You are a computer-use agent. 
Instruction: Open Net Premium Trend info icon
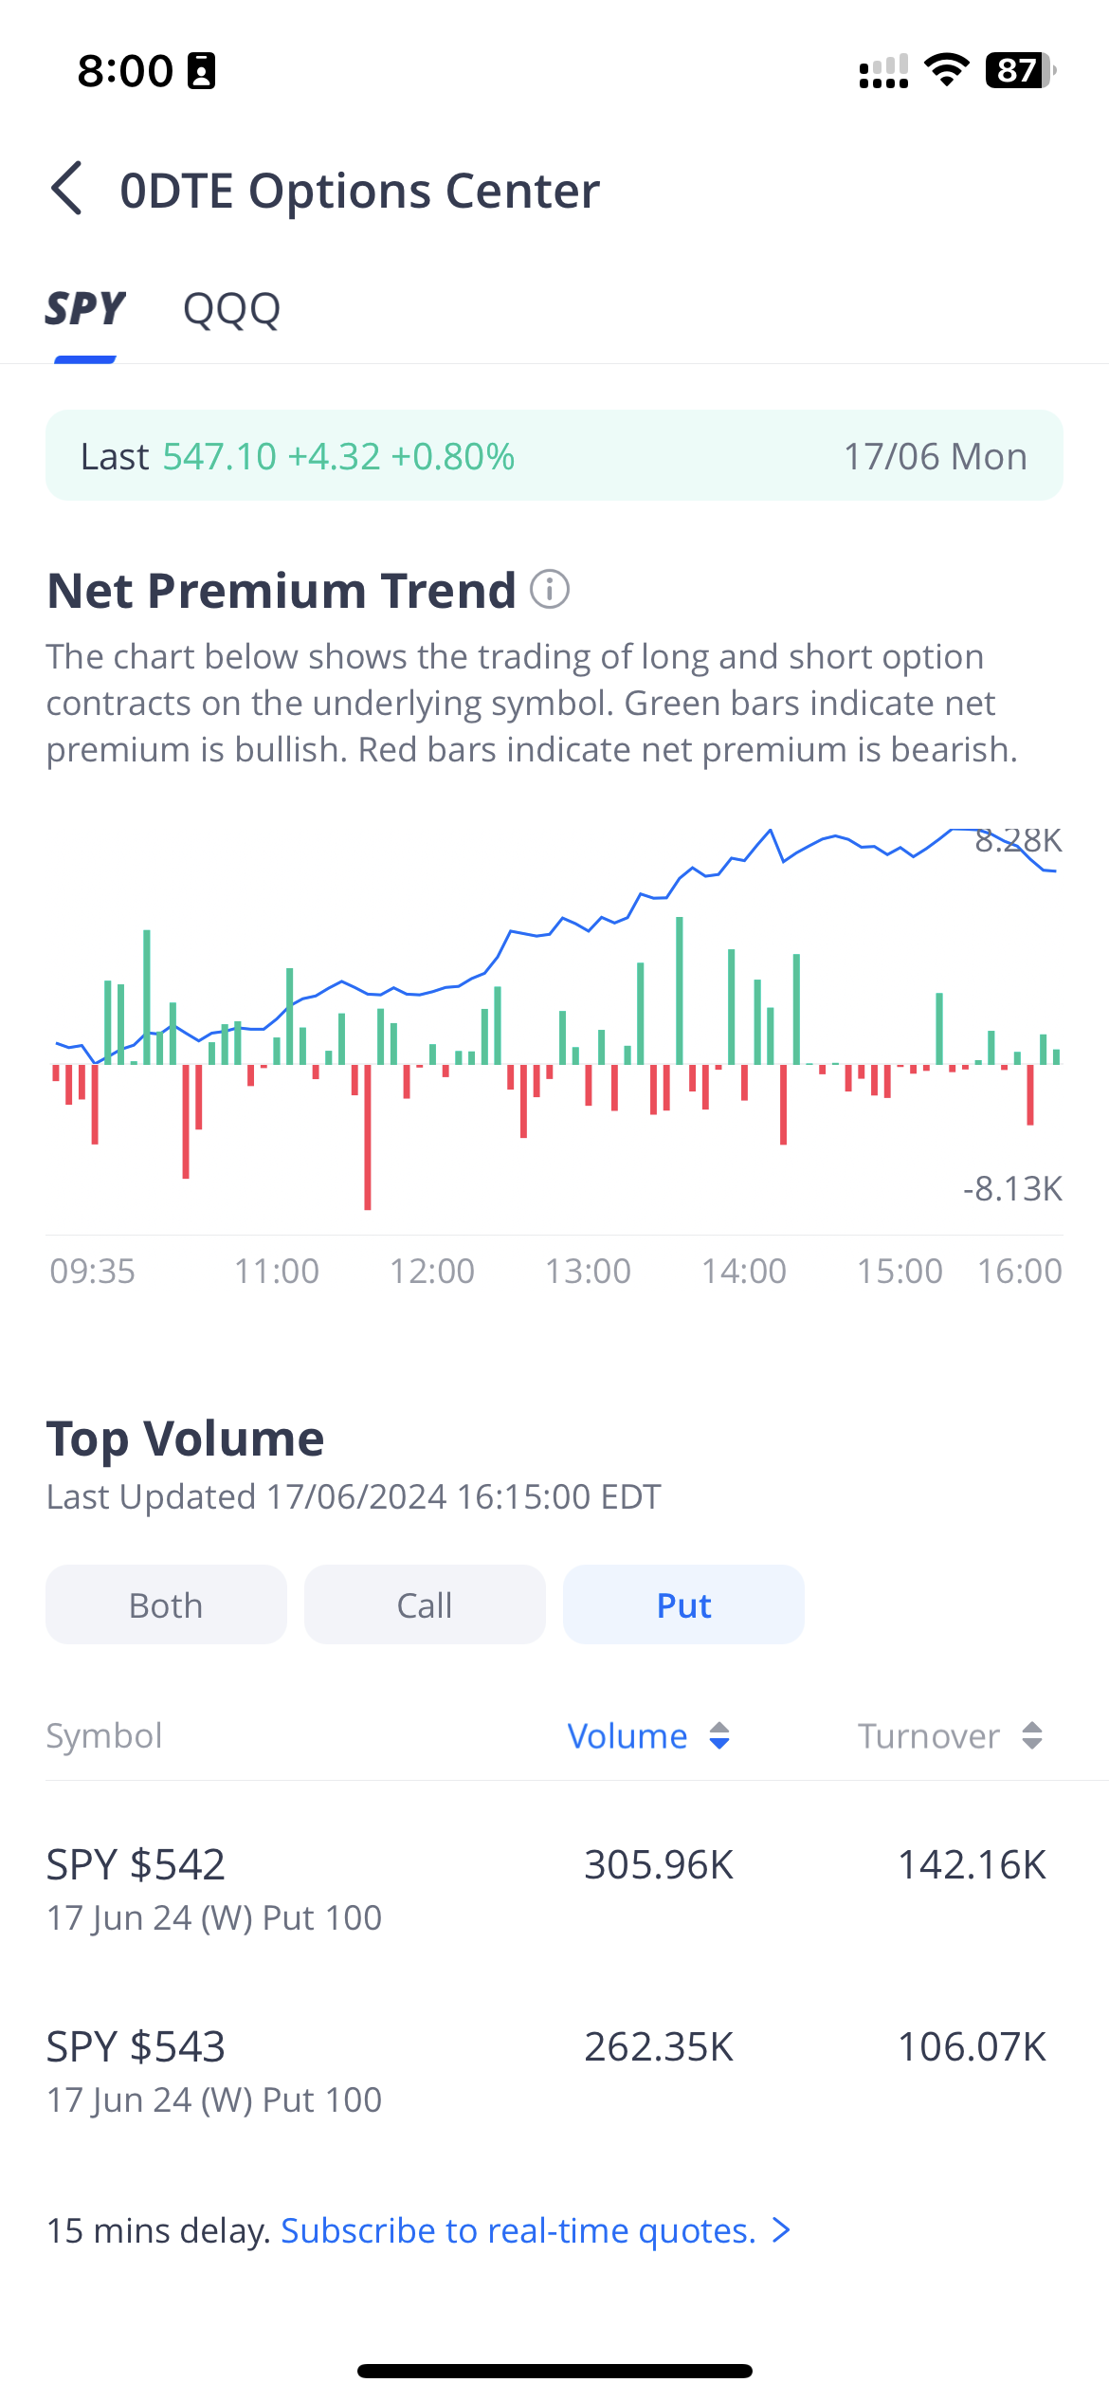click(x=550, y=589)
